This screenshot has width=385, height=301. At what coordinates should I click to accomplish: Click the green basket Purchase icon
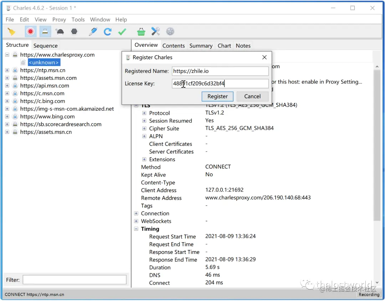coord(141,31)
